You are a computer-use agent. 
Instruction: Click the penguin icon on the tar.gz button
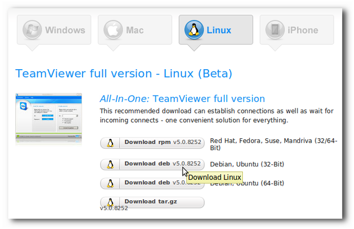(110, 202)
